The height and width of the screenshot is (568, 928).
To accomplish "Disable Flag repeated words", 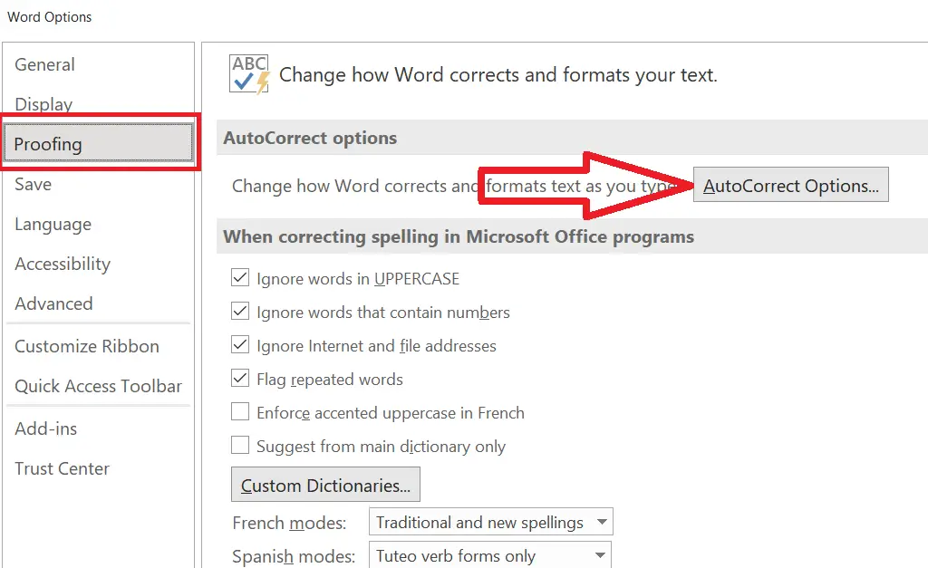I will tap(239, 378).
